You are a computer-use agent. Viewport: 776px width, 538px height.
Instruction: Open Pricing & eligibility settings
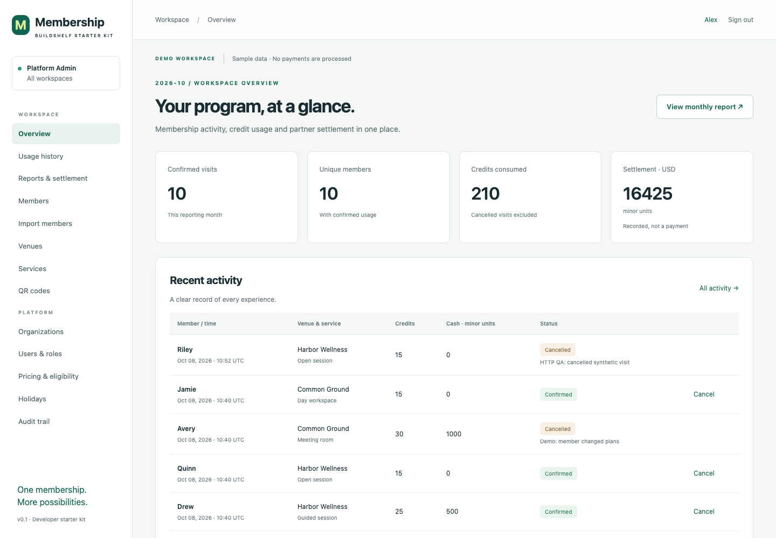pyautogui.click(x=66, y=377)
